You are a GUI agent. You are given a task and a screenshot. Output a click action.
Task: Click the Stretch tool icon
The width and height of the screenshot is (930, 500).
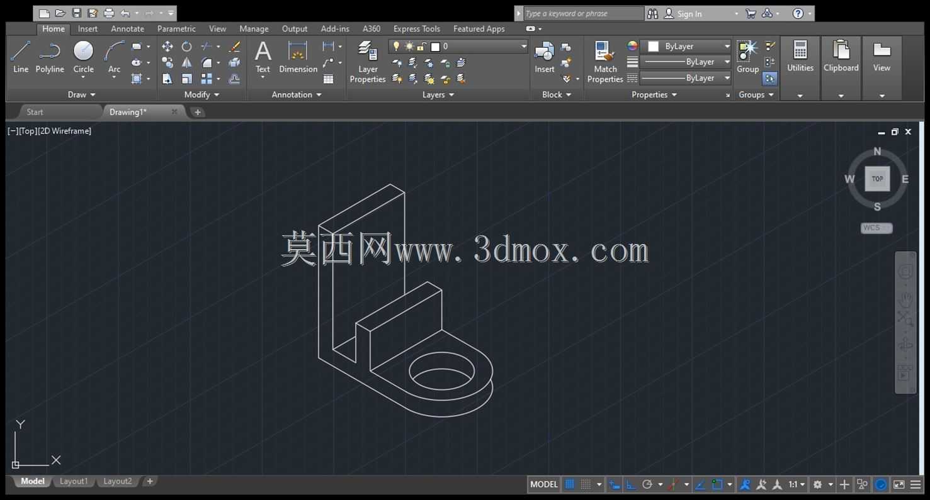coord(167,79)
